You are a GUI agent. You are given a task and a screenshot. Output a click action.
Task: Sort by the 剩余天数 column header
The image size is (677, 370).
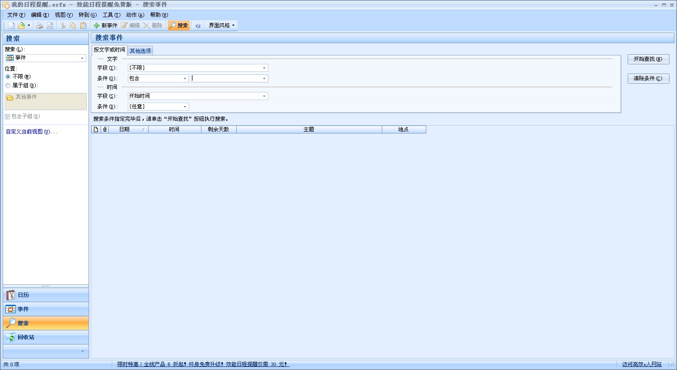tap(219, 129)
